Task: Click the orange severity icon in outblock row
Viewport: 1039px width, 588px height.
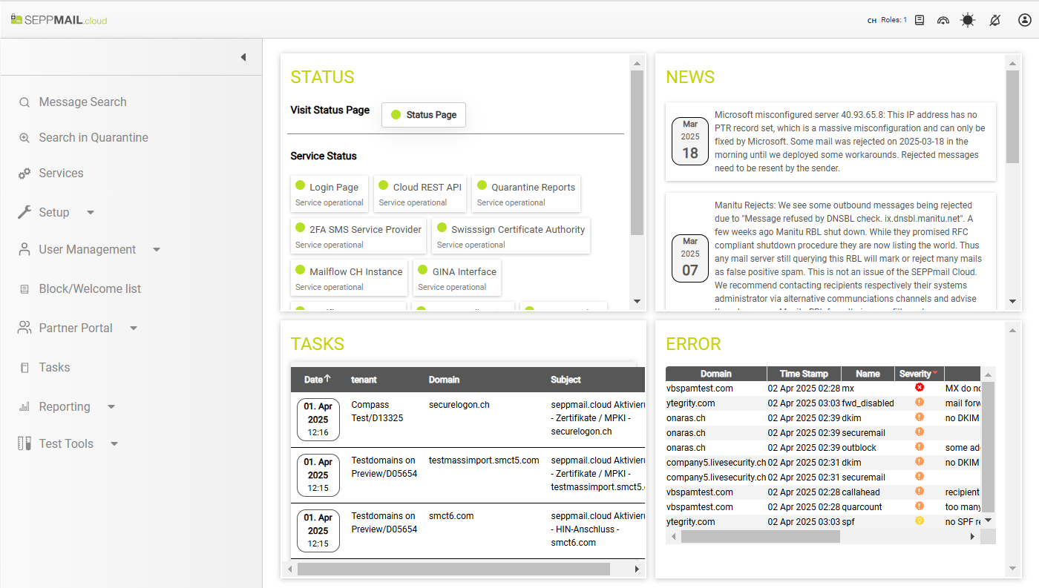Action: click(x=920, y=447)
